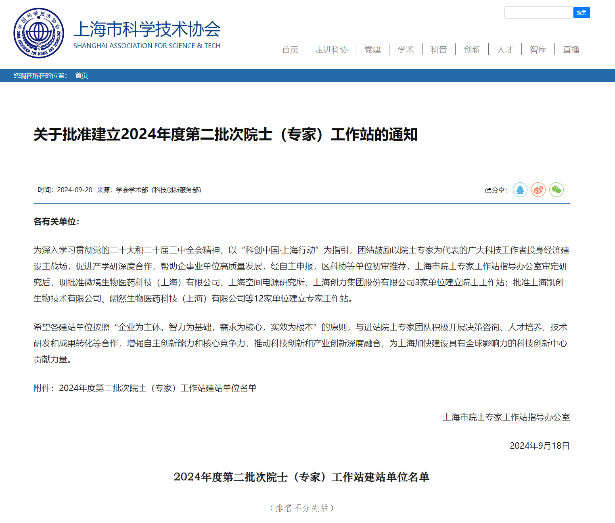
Task: Click the 附件 attachment list line
Action: click(x=145, y=388)
